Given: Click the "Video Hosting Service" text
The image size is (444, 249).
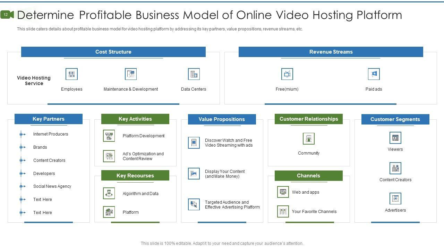Looking at the screenshot, I should coord(34,81).
